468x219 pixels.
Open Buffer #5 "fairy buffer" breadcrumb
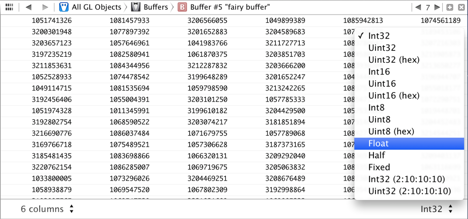[230, 7]
